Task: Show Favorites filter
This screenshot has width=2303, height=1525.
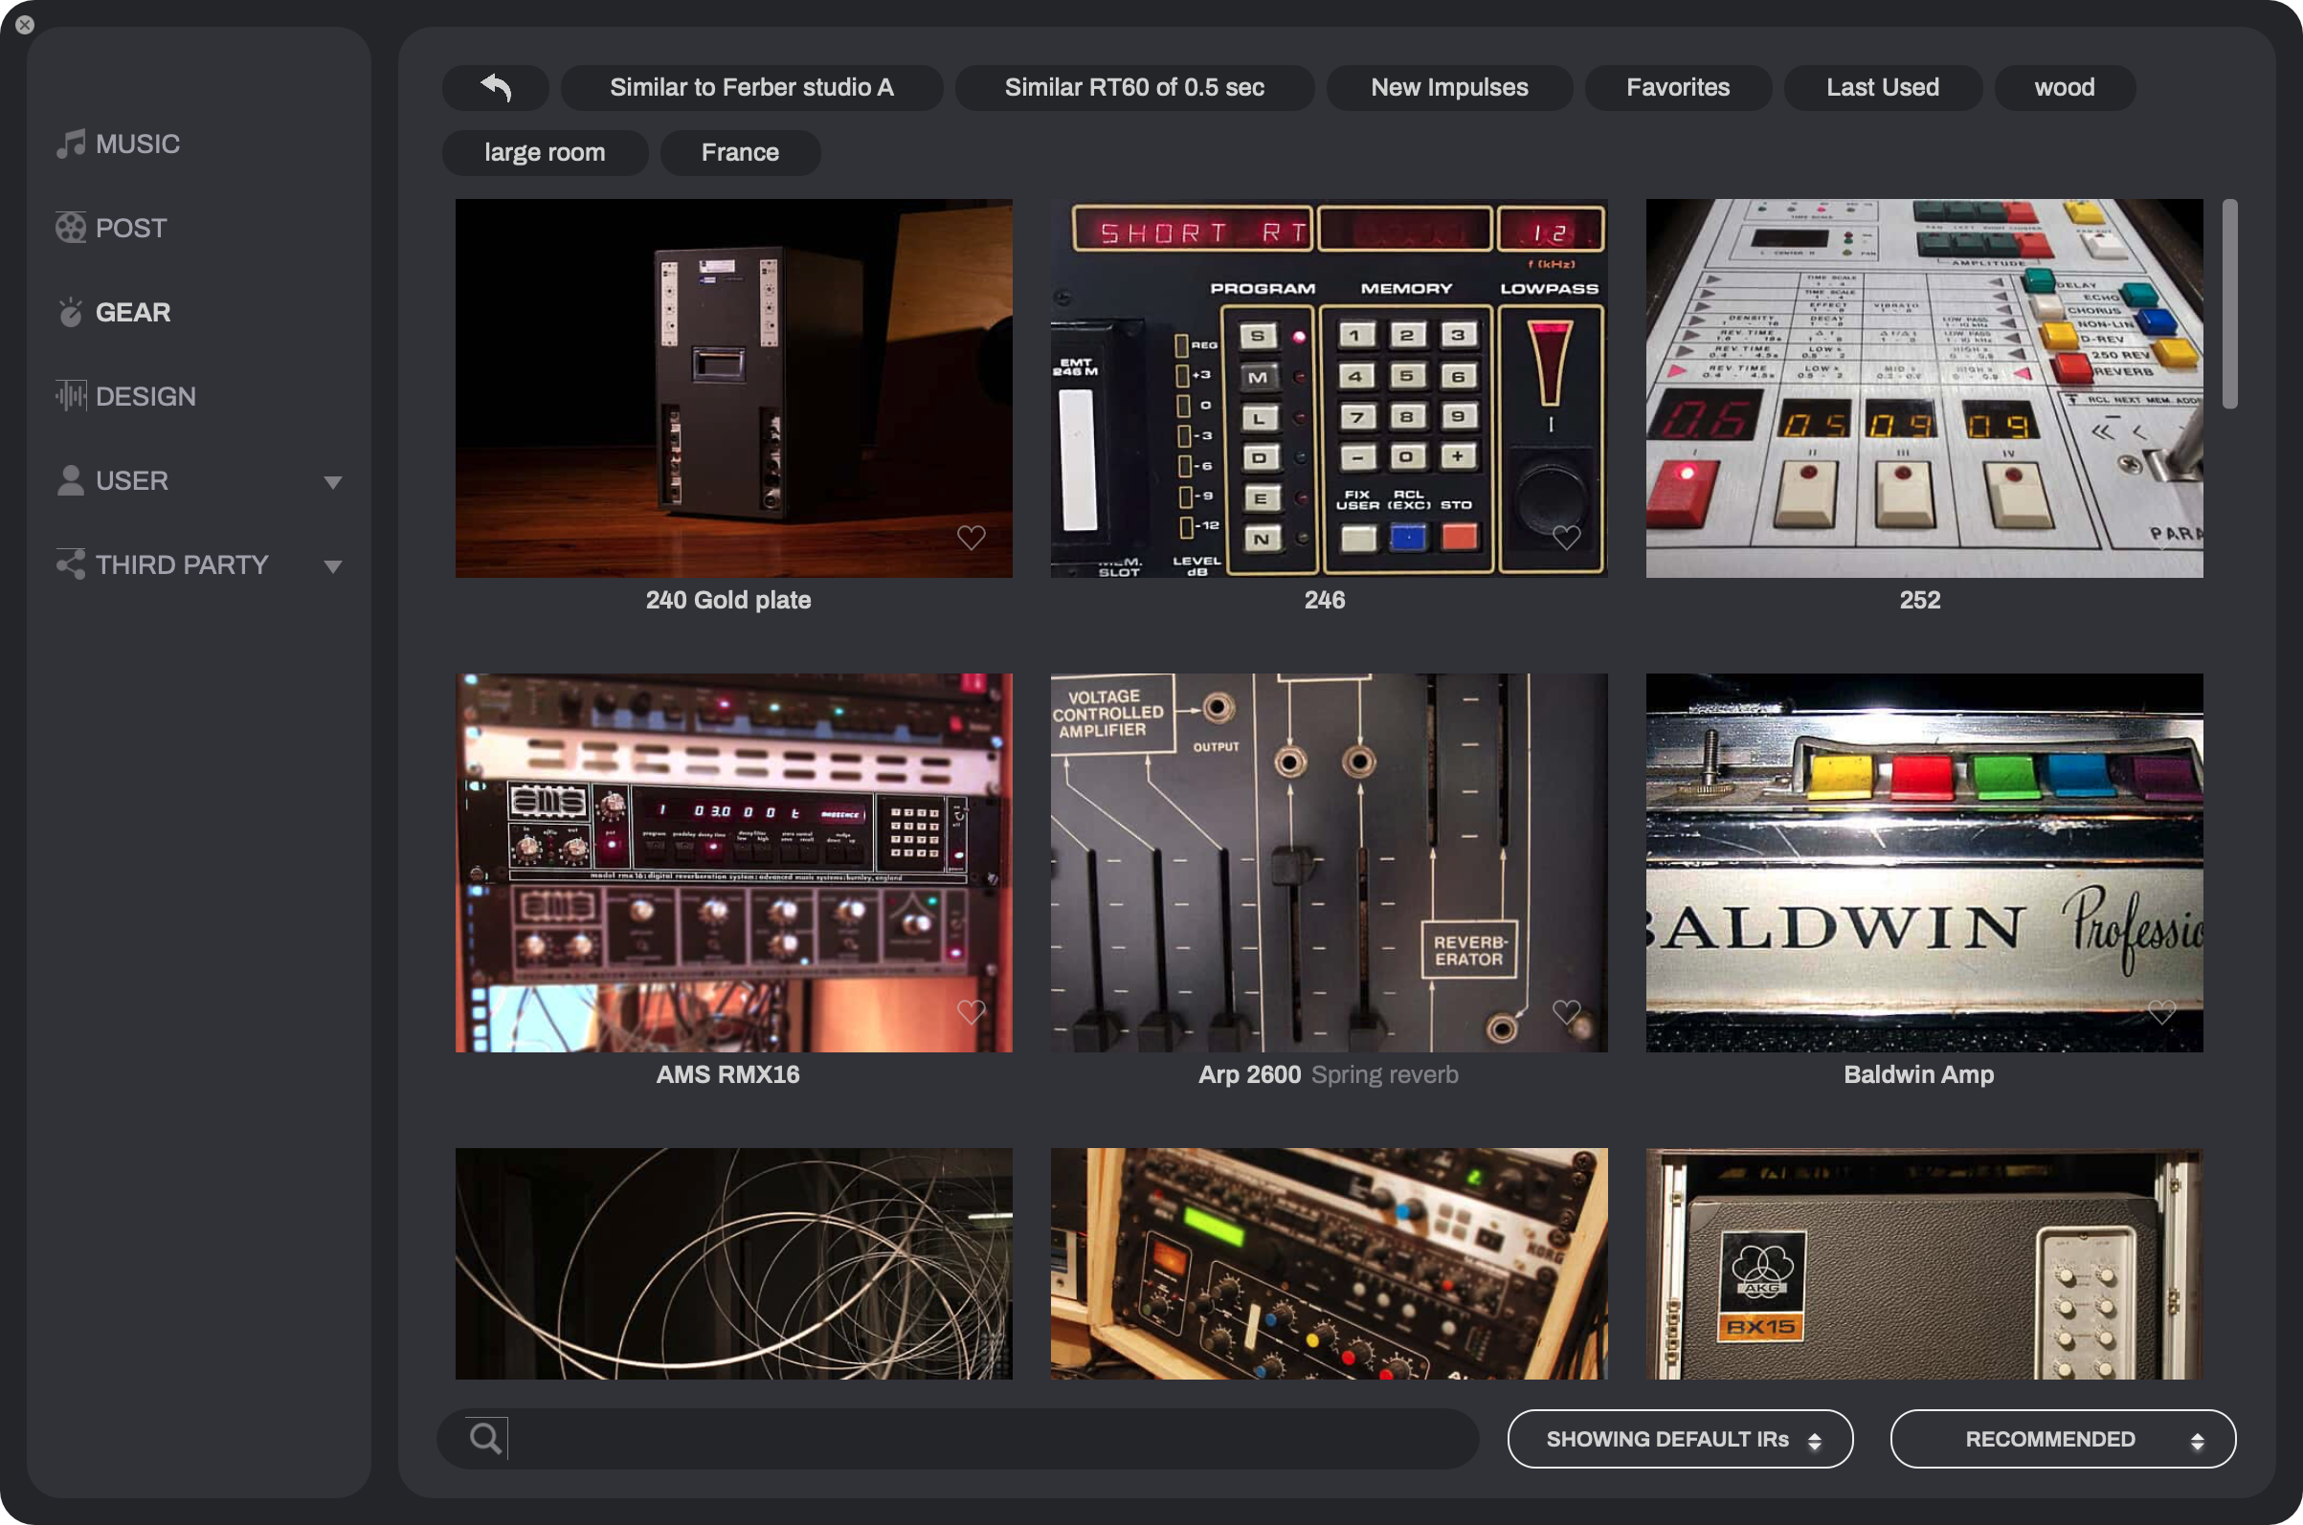Action: point(1678,87)
